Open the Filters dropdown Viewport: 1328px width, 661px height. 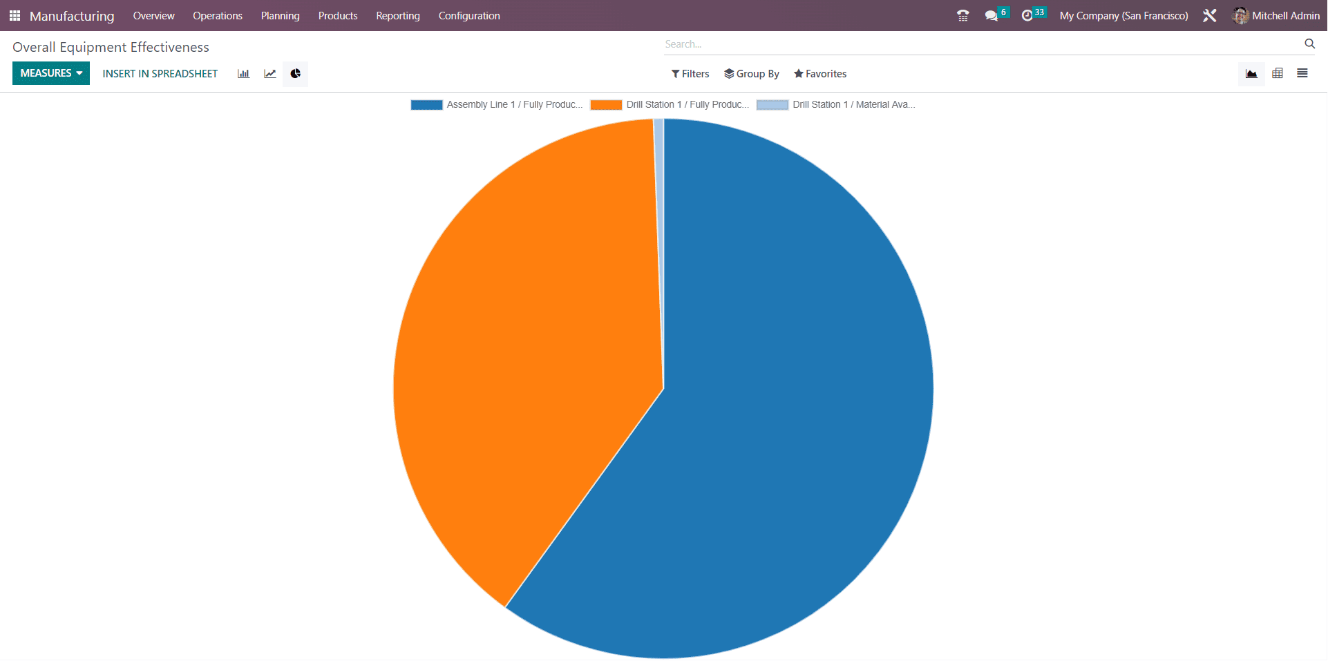coord(690,74)
